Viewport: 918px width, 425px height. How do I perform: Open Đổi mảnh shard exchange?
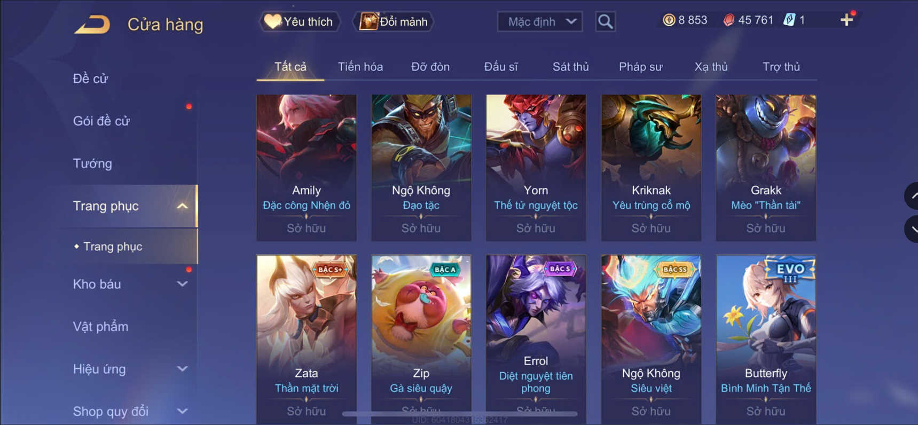394,22
